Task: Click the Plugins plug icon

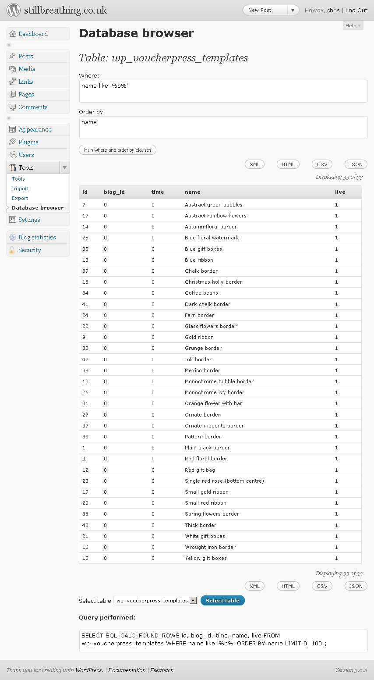Action: (13, 142)
